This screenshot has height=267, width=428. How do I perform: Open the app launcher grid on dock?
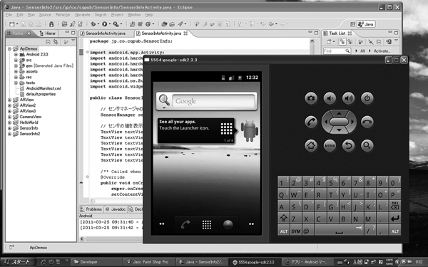click(207, 225)
